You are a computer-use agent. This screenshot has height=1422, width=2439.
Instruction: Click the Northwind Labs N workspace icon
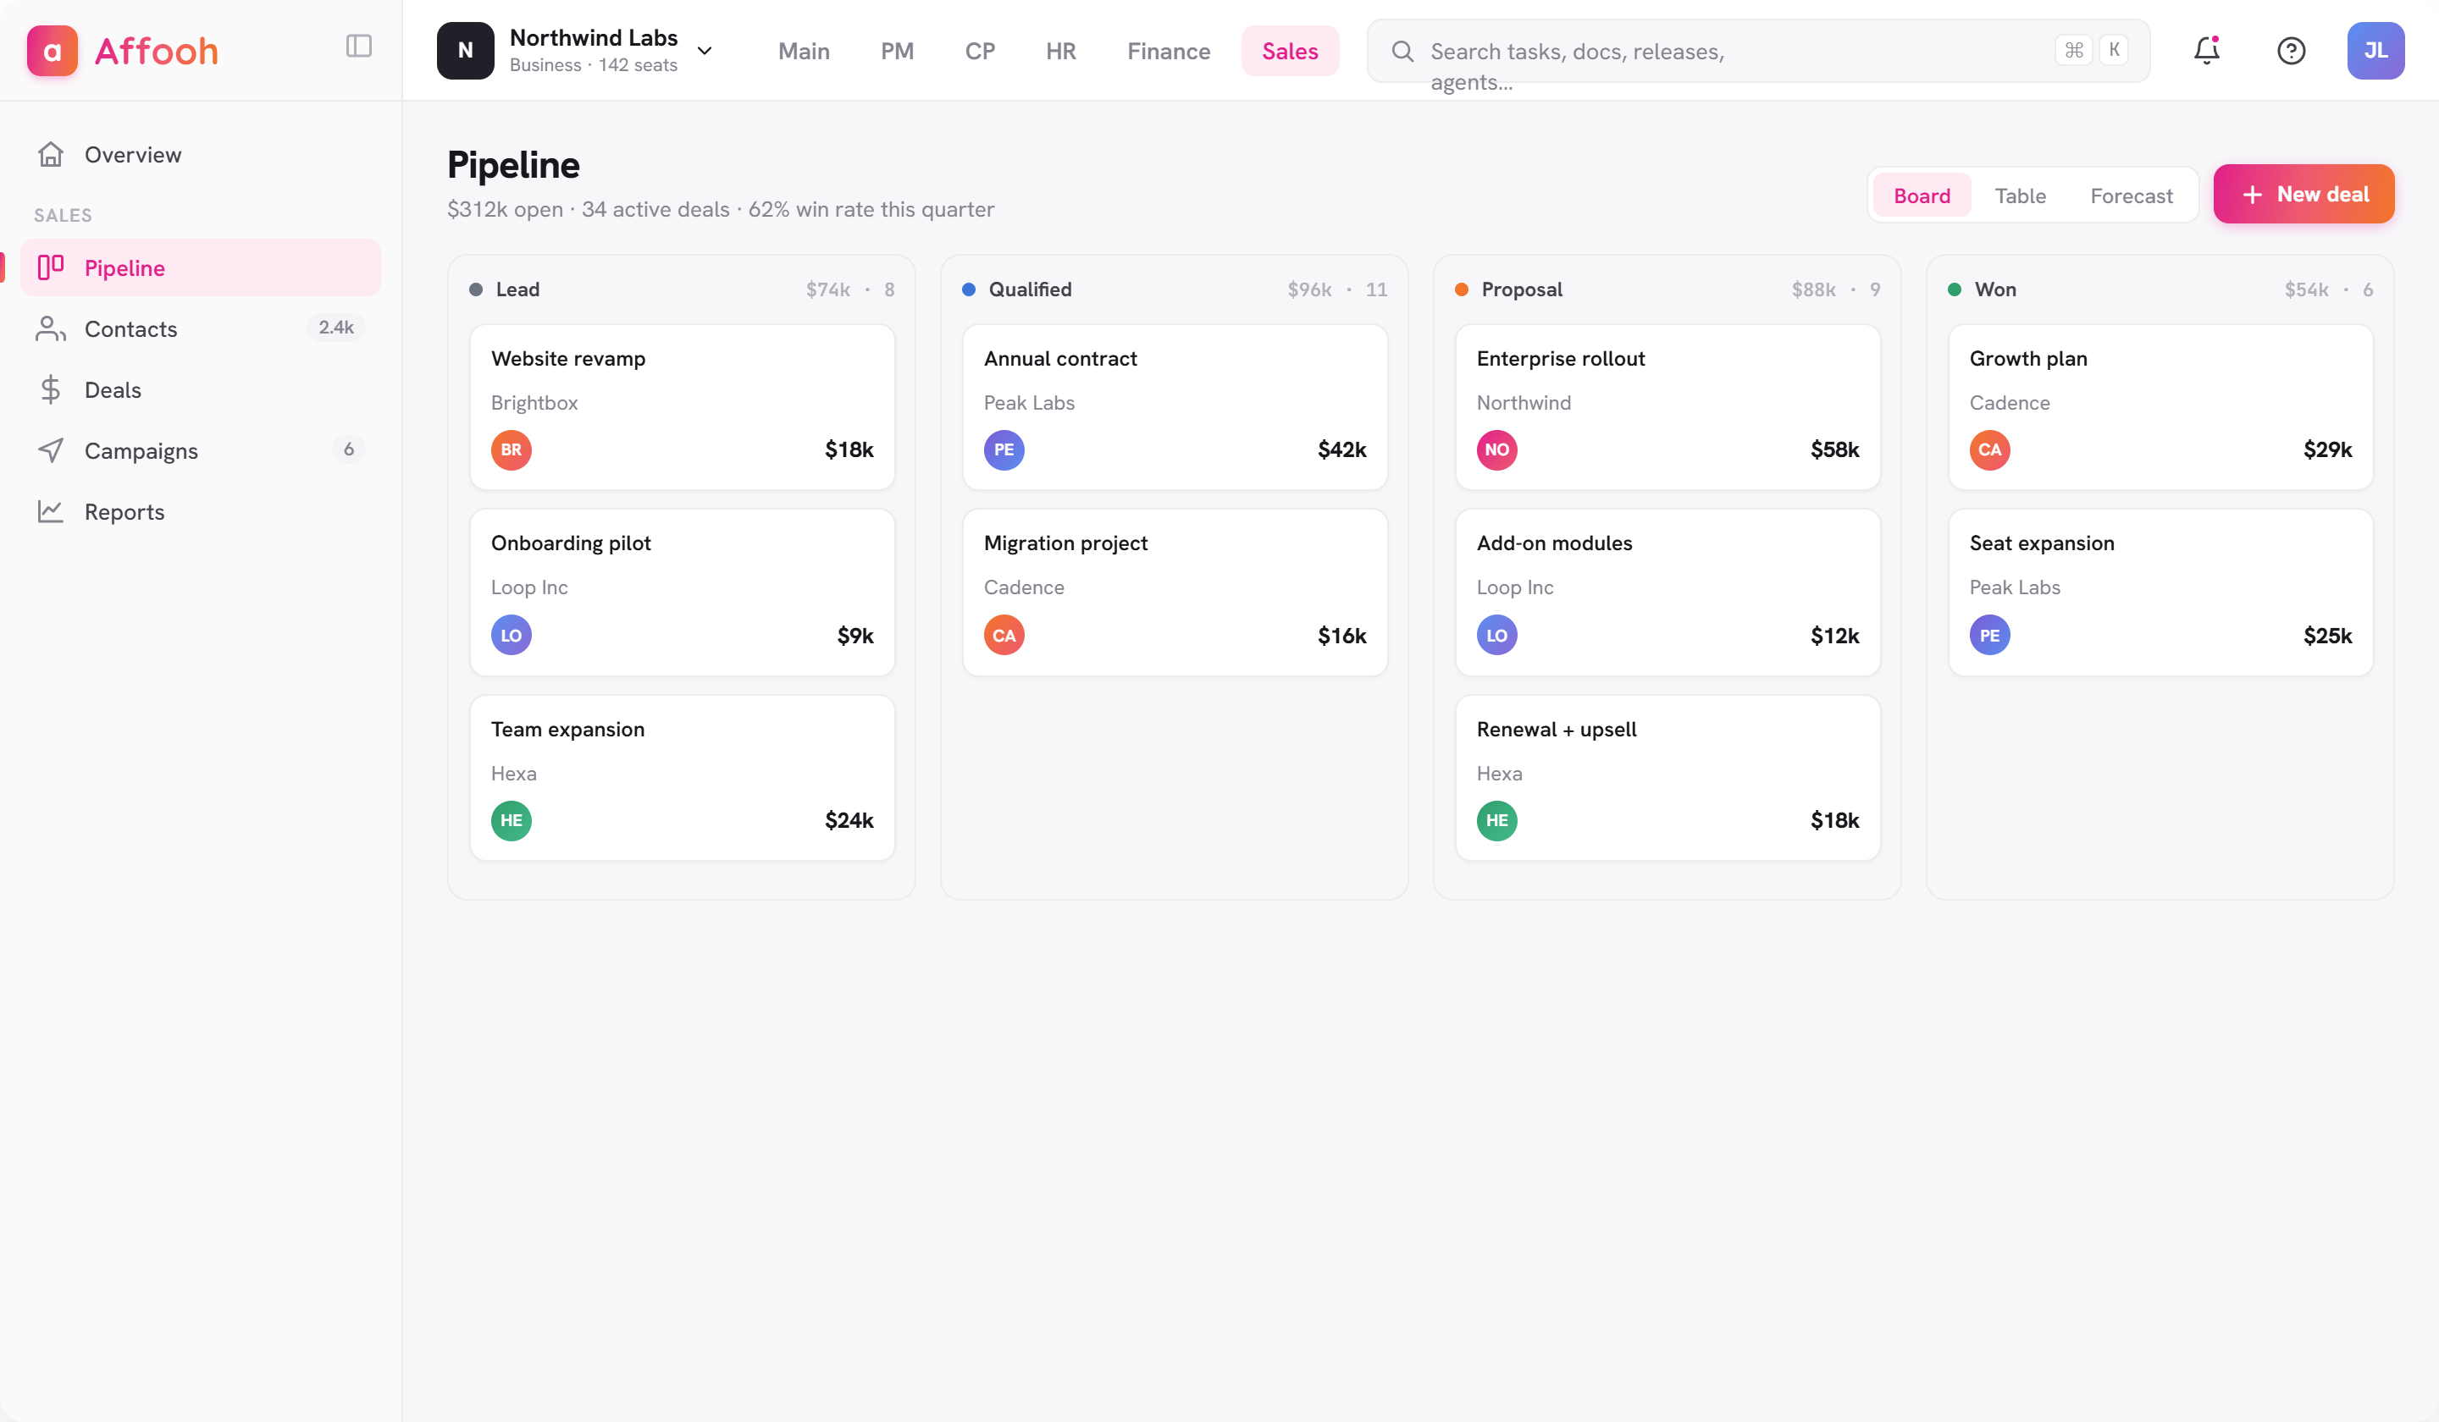coord(466,50)
